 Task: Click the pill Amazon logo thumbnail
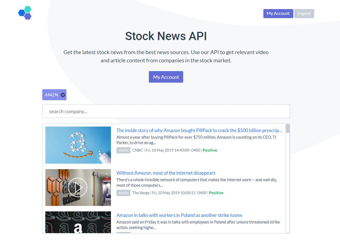point(78,145)
